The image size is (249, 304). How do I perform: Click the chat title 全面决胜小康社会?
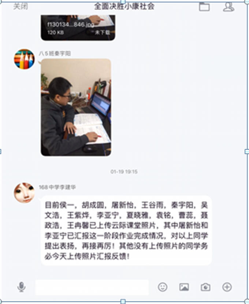pyautogui.click(x=124, y=7)
